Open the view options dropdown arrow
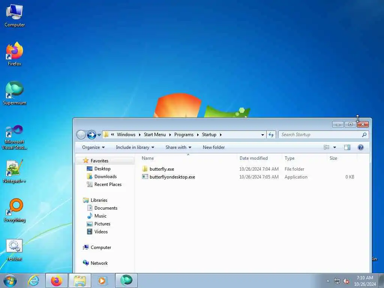This screenshot has height=288, width=384. pyautogui.click(x=334, y=147)
